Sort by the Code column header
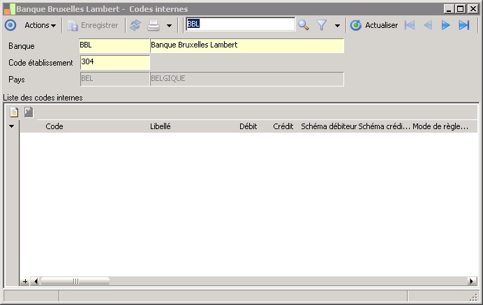This screenshot has width=483, height=305. coord(54,126)
